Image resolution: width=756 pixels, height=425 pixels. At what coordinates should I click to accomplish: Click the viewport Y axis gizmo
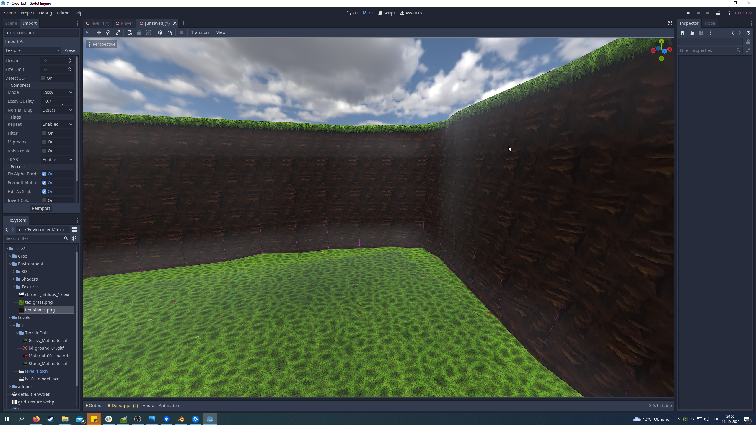pos(661,41)
